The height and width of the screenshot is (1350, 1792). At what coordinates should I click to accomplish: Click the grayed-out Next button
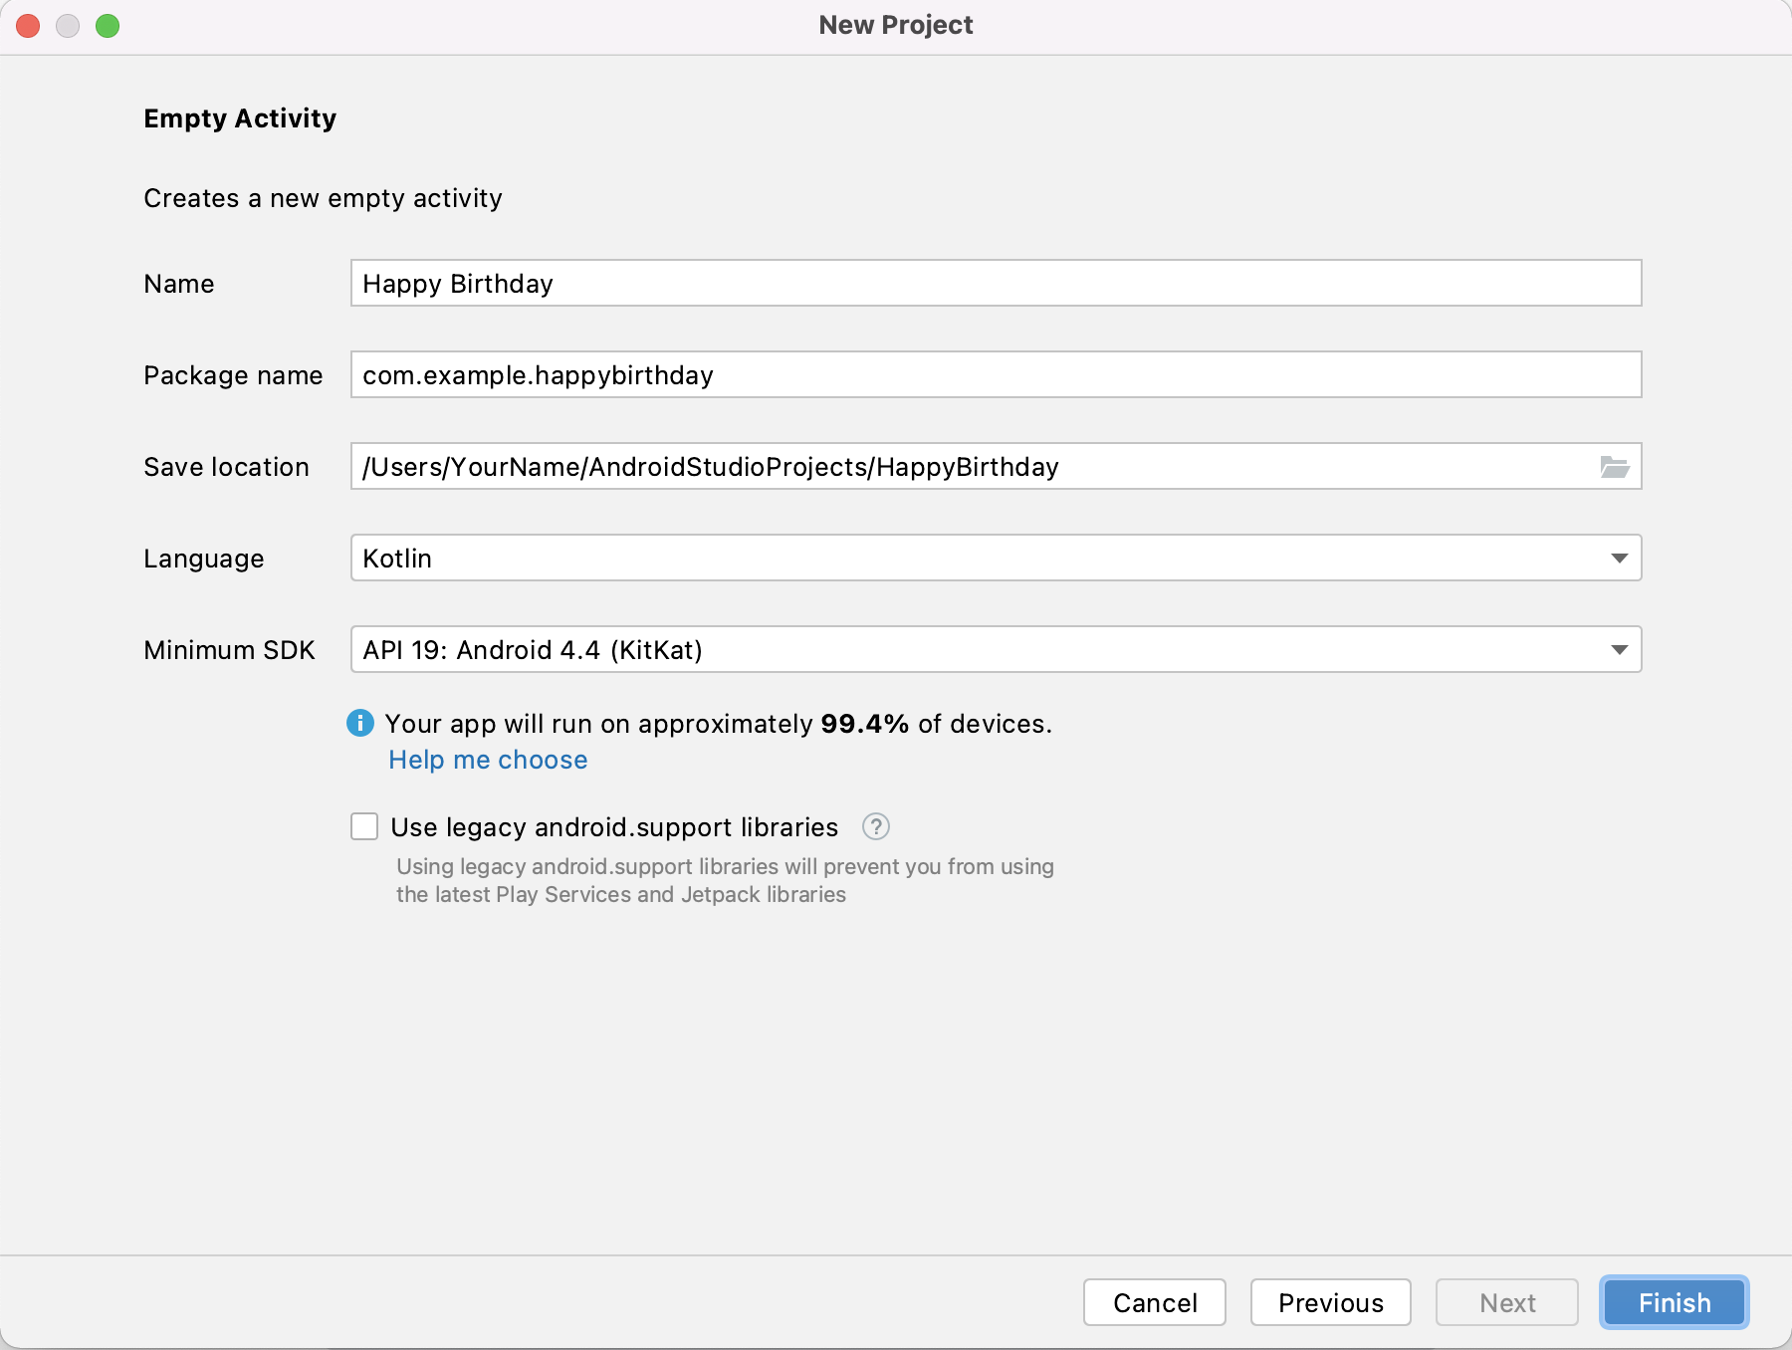[x=1506, y=1302]
